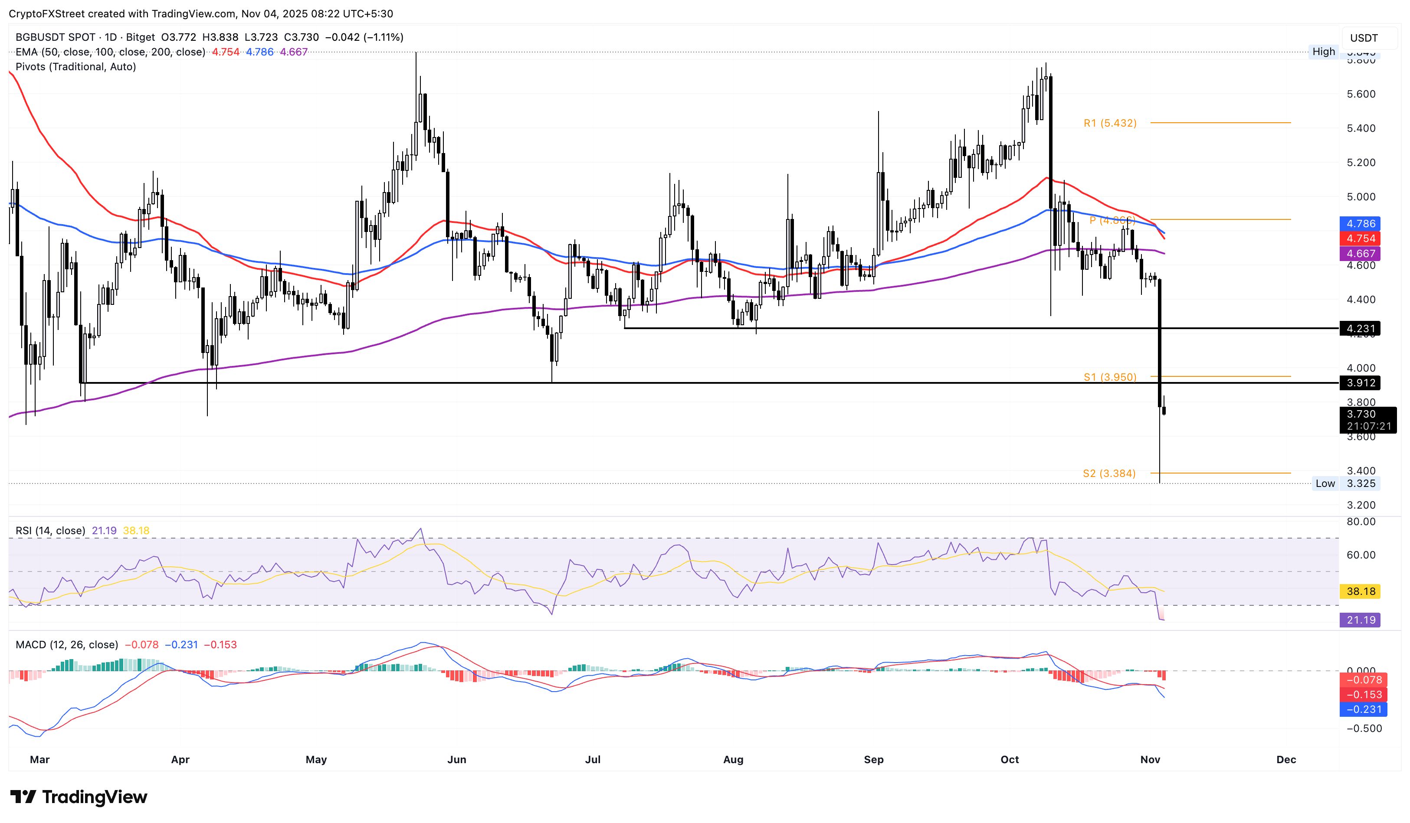The image size is (1410, 823).
Task: Click the R1 (5.432) pivot label
Action: point(1110,123)
